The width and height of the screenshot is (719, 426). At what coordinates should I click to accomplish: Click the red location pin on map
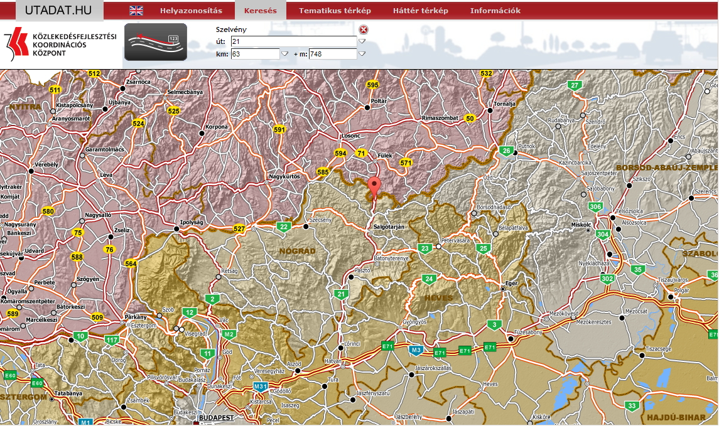[374, 186]
